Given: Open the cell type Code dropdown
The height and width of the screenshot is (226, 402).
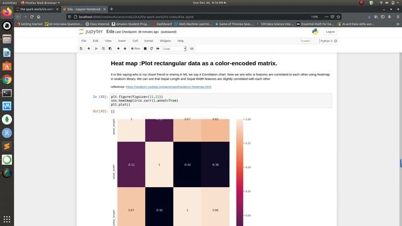Looking at the screenshot, I should pos(174,49).
